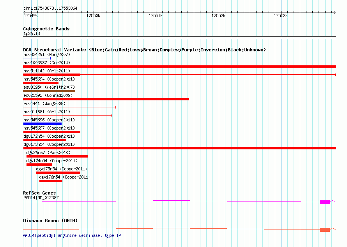This screenshot has height=247, width=347.
Task: Open nsv545696 (Cooper2011) label
Action: coord(49,120)
